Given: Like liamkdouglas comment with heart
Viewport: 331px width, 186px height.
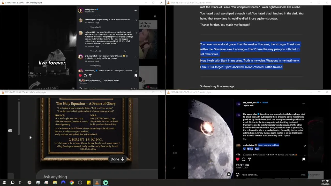Looking at the screenshot, I should pos(137,20).
